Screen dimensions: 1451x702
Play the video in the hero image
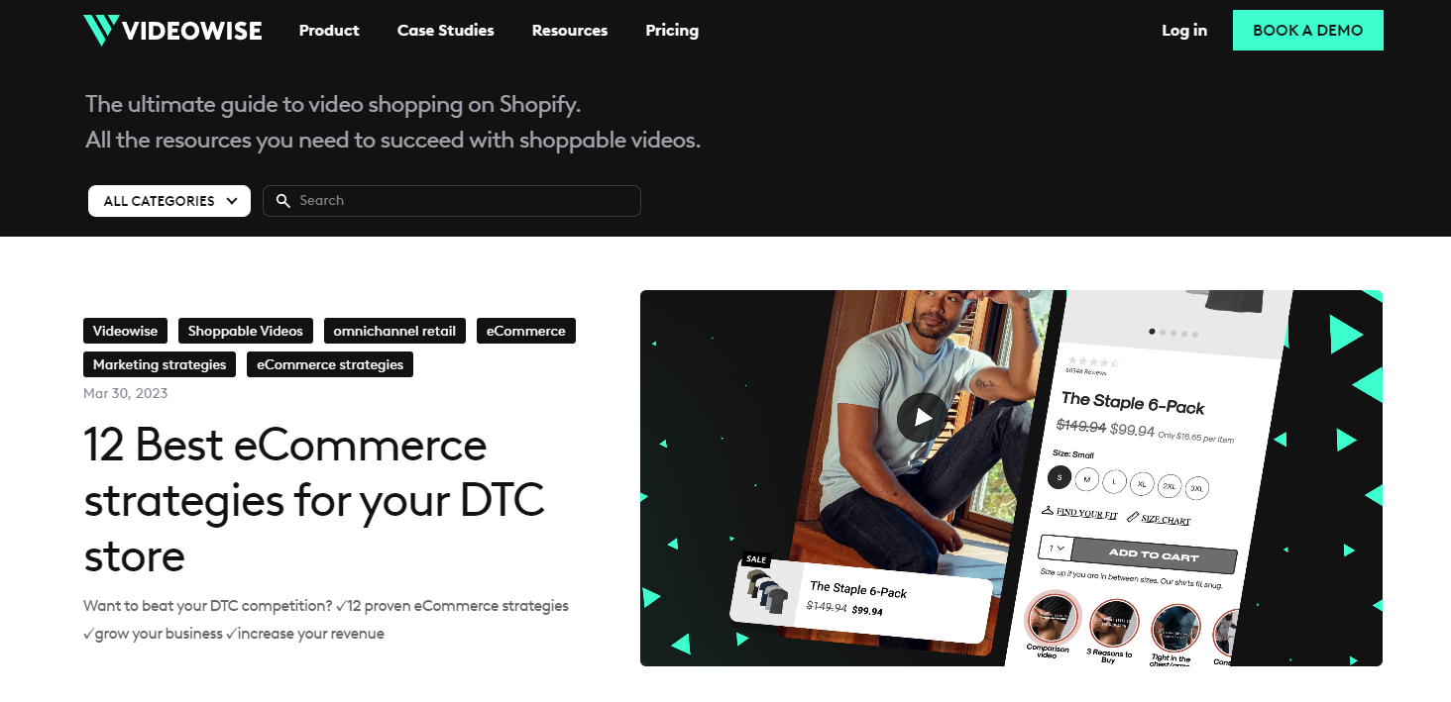[922, 417]
